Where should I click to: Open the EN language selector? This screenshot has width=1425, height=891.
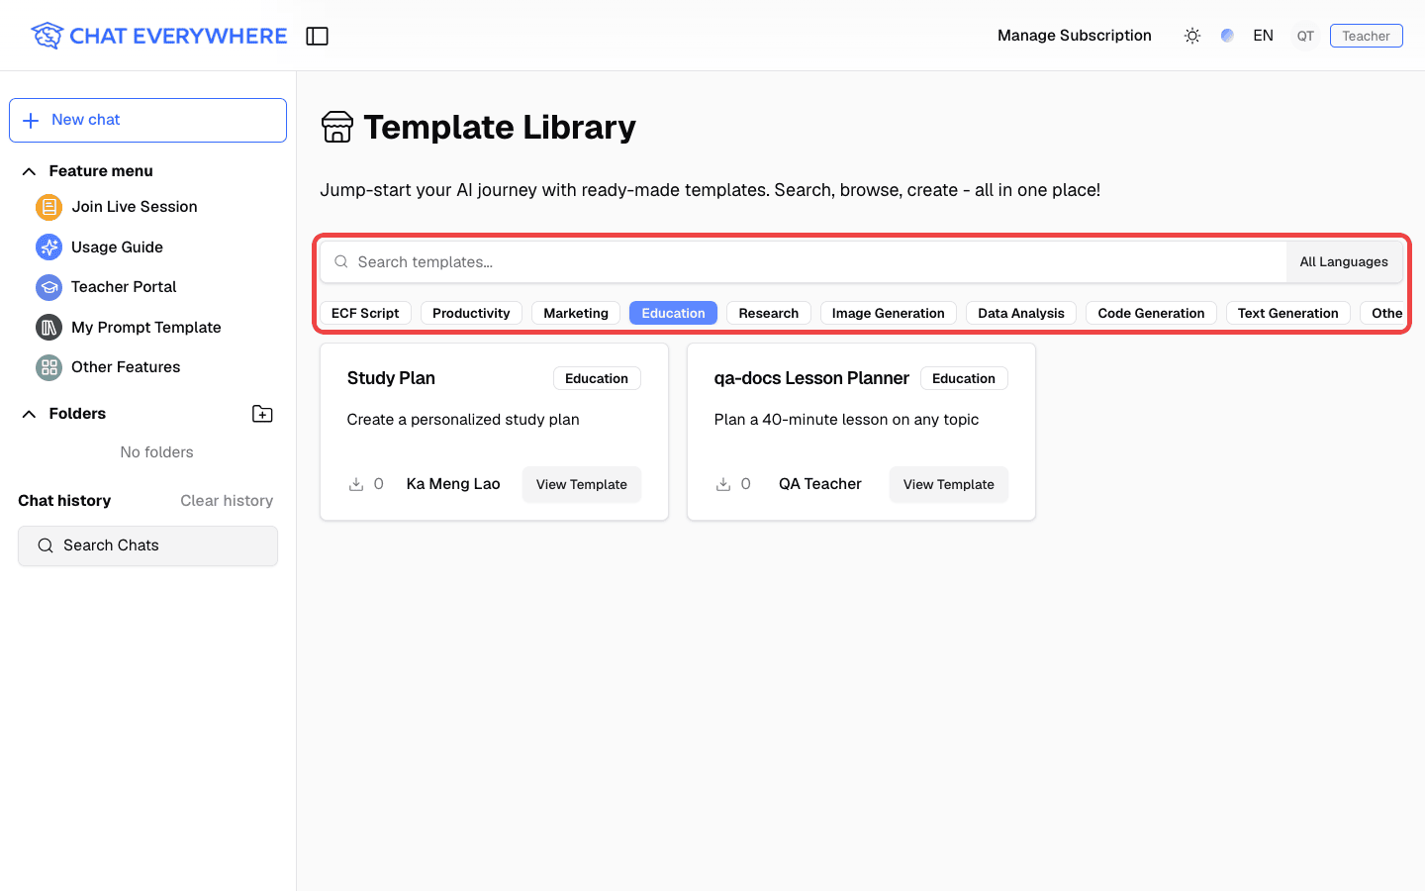[1263, 36]
